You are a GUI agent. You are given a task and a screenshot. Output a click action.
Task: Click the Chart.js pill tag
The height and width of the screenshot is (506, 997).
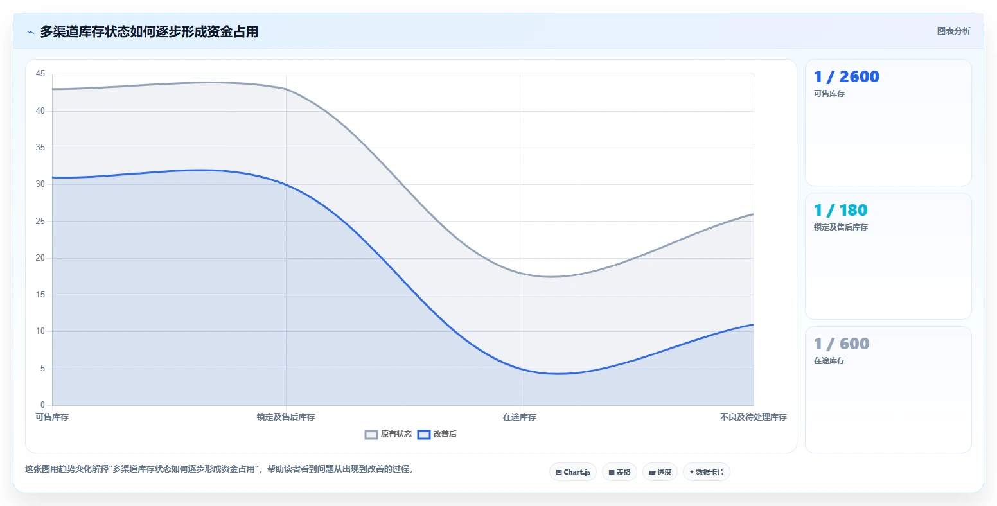(x=573, y=472)
